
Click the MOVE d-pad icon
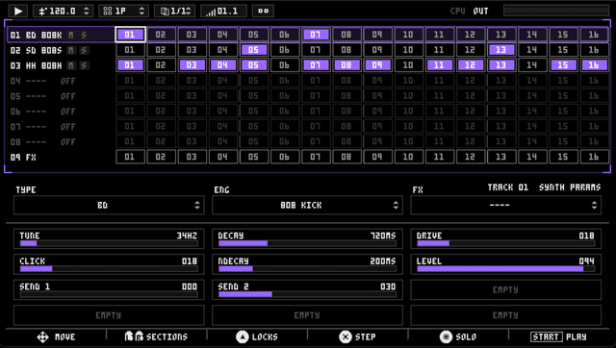click(42, 337)
